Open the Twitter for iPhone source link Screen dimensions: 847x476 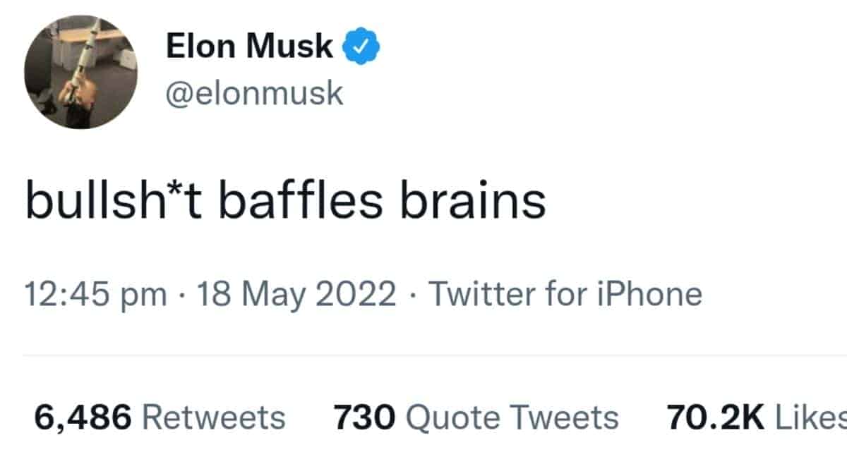[565, 294]
